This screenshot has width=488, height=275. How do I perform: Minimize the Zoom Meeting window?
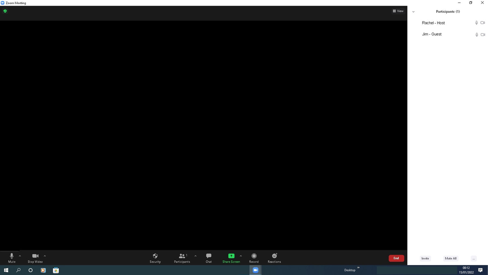pyautogui.click(x=459, y=3)
